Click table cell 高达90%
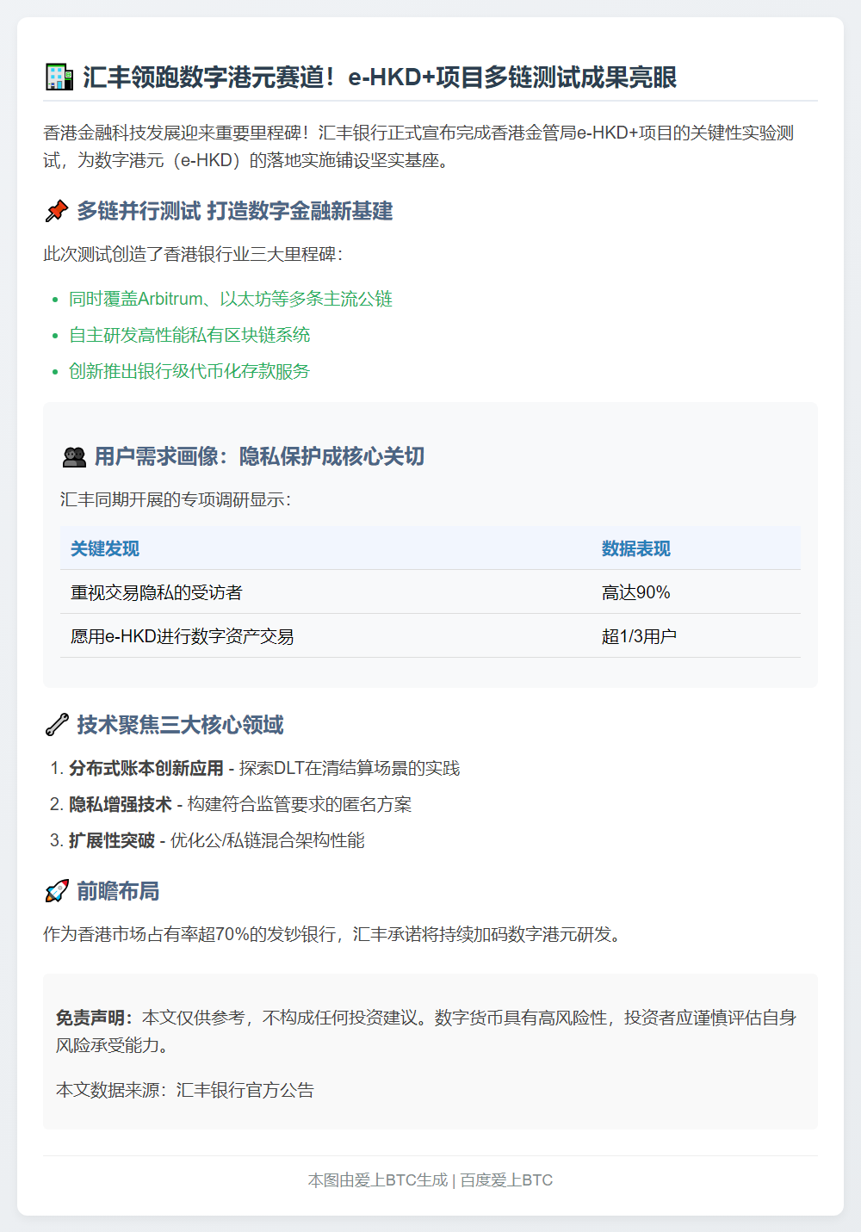Screen dimensions: 861x1232 [x=636, y=592]
